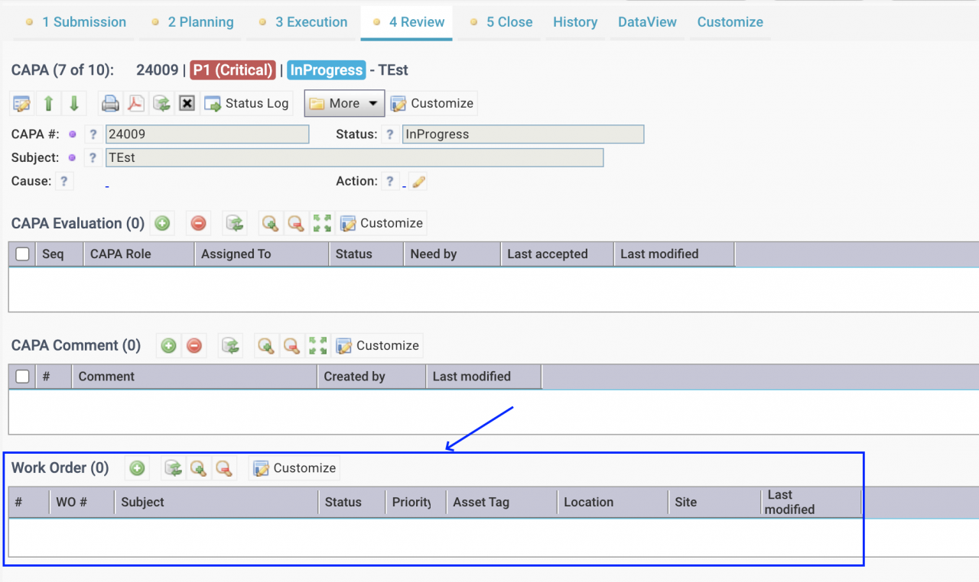Screen dimensions: 979x582
Task: Print the CAPA record
Action: click(110, 103)
